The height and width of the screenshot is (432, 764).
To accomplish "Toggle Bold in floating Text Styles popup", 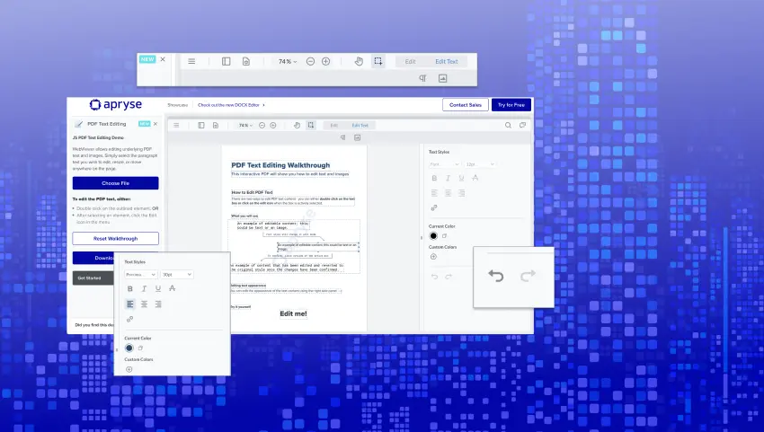I will tap(130, 288).
